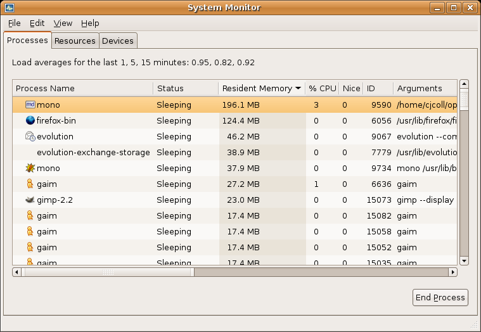The height and width of the screenshot is (332, 481).
Task: Click the Evolution mail icon in process list
Action: pos(30,136)
